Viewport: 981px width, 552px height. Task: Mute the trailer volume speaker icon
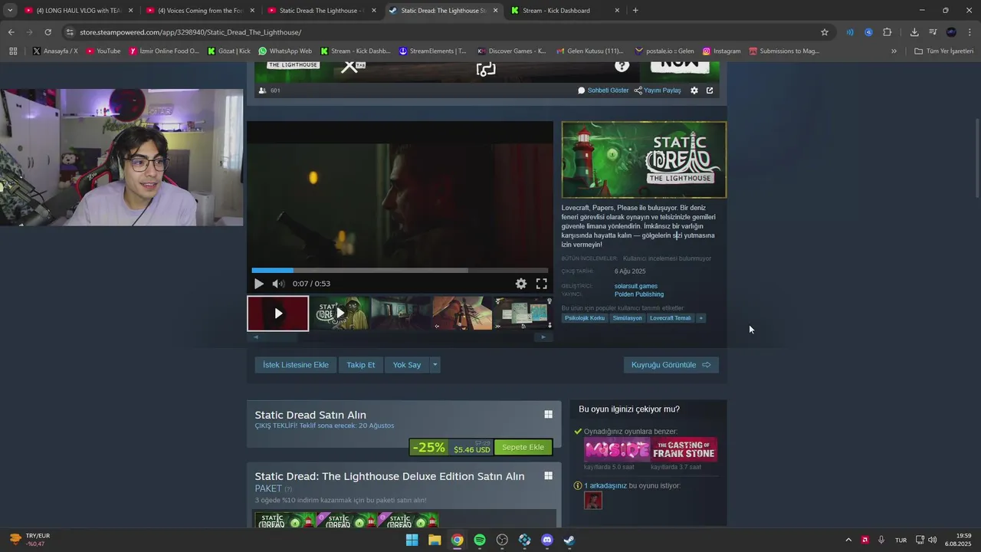coord(278,284)
